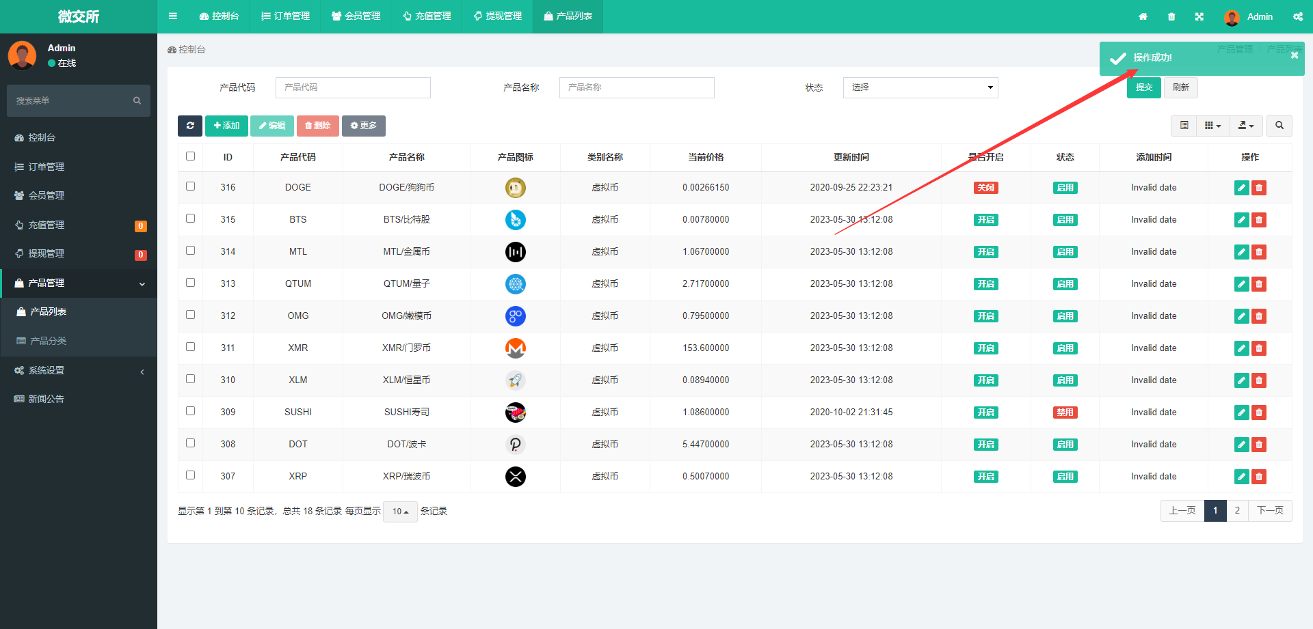The image size is (1313, 629).
Task: Click the fullscreen expand icon
Action: tap(1199, 16)
